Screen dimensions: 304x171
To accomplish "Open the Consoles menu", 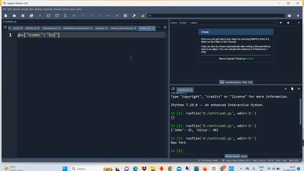I will click(x=47, y=9).
